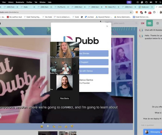Open the Window menu
The image size is (162, 135).
click(42, 2)
